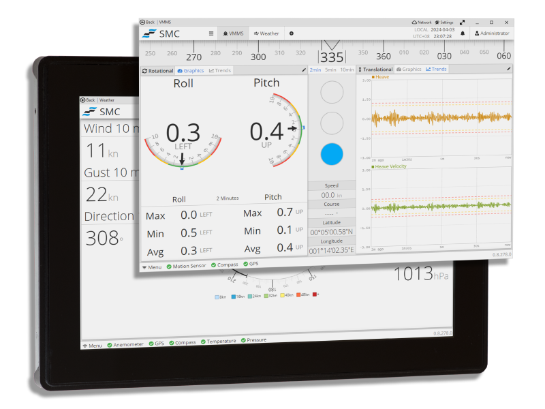545x409 pixels.
Task: Click the Back button in front window
Action: pos(147,22)
